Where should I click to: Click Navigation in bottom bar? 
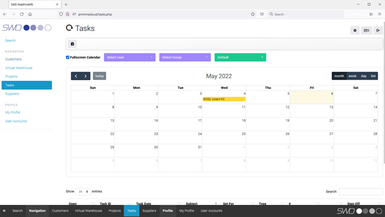pyautogui.click(x=37, y=210)
